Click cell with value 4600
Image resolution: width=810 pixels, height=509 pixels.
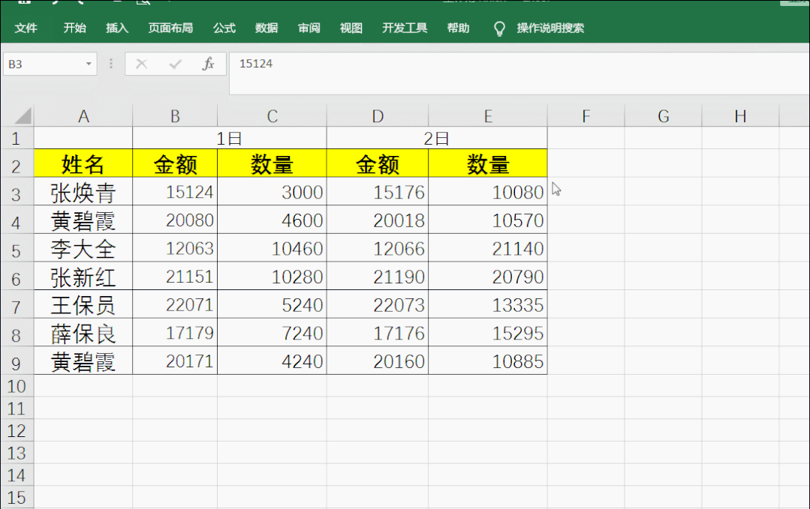pyautogui.click(x=273, y=220)
